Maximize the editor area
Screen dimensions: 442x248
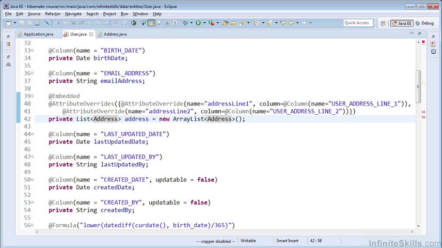click(x=419, y=33)
